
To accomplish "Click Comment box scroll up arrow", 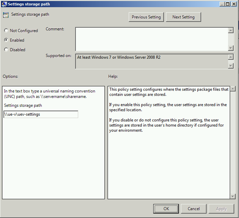I will pos(231,30).
